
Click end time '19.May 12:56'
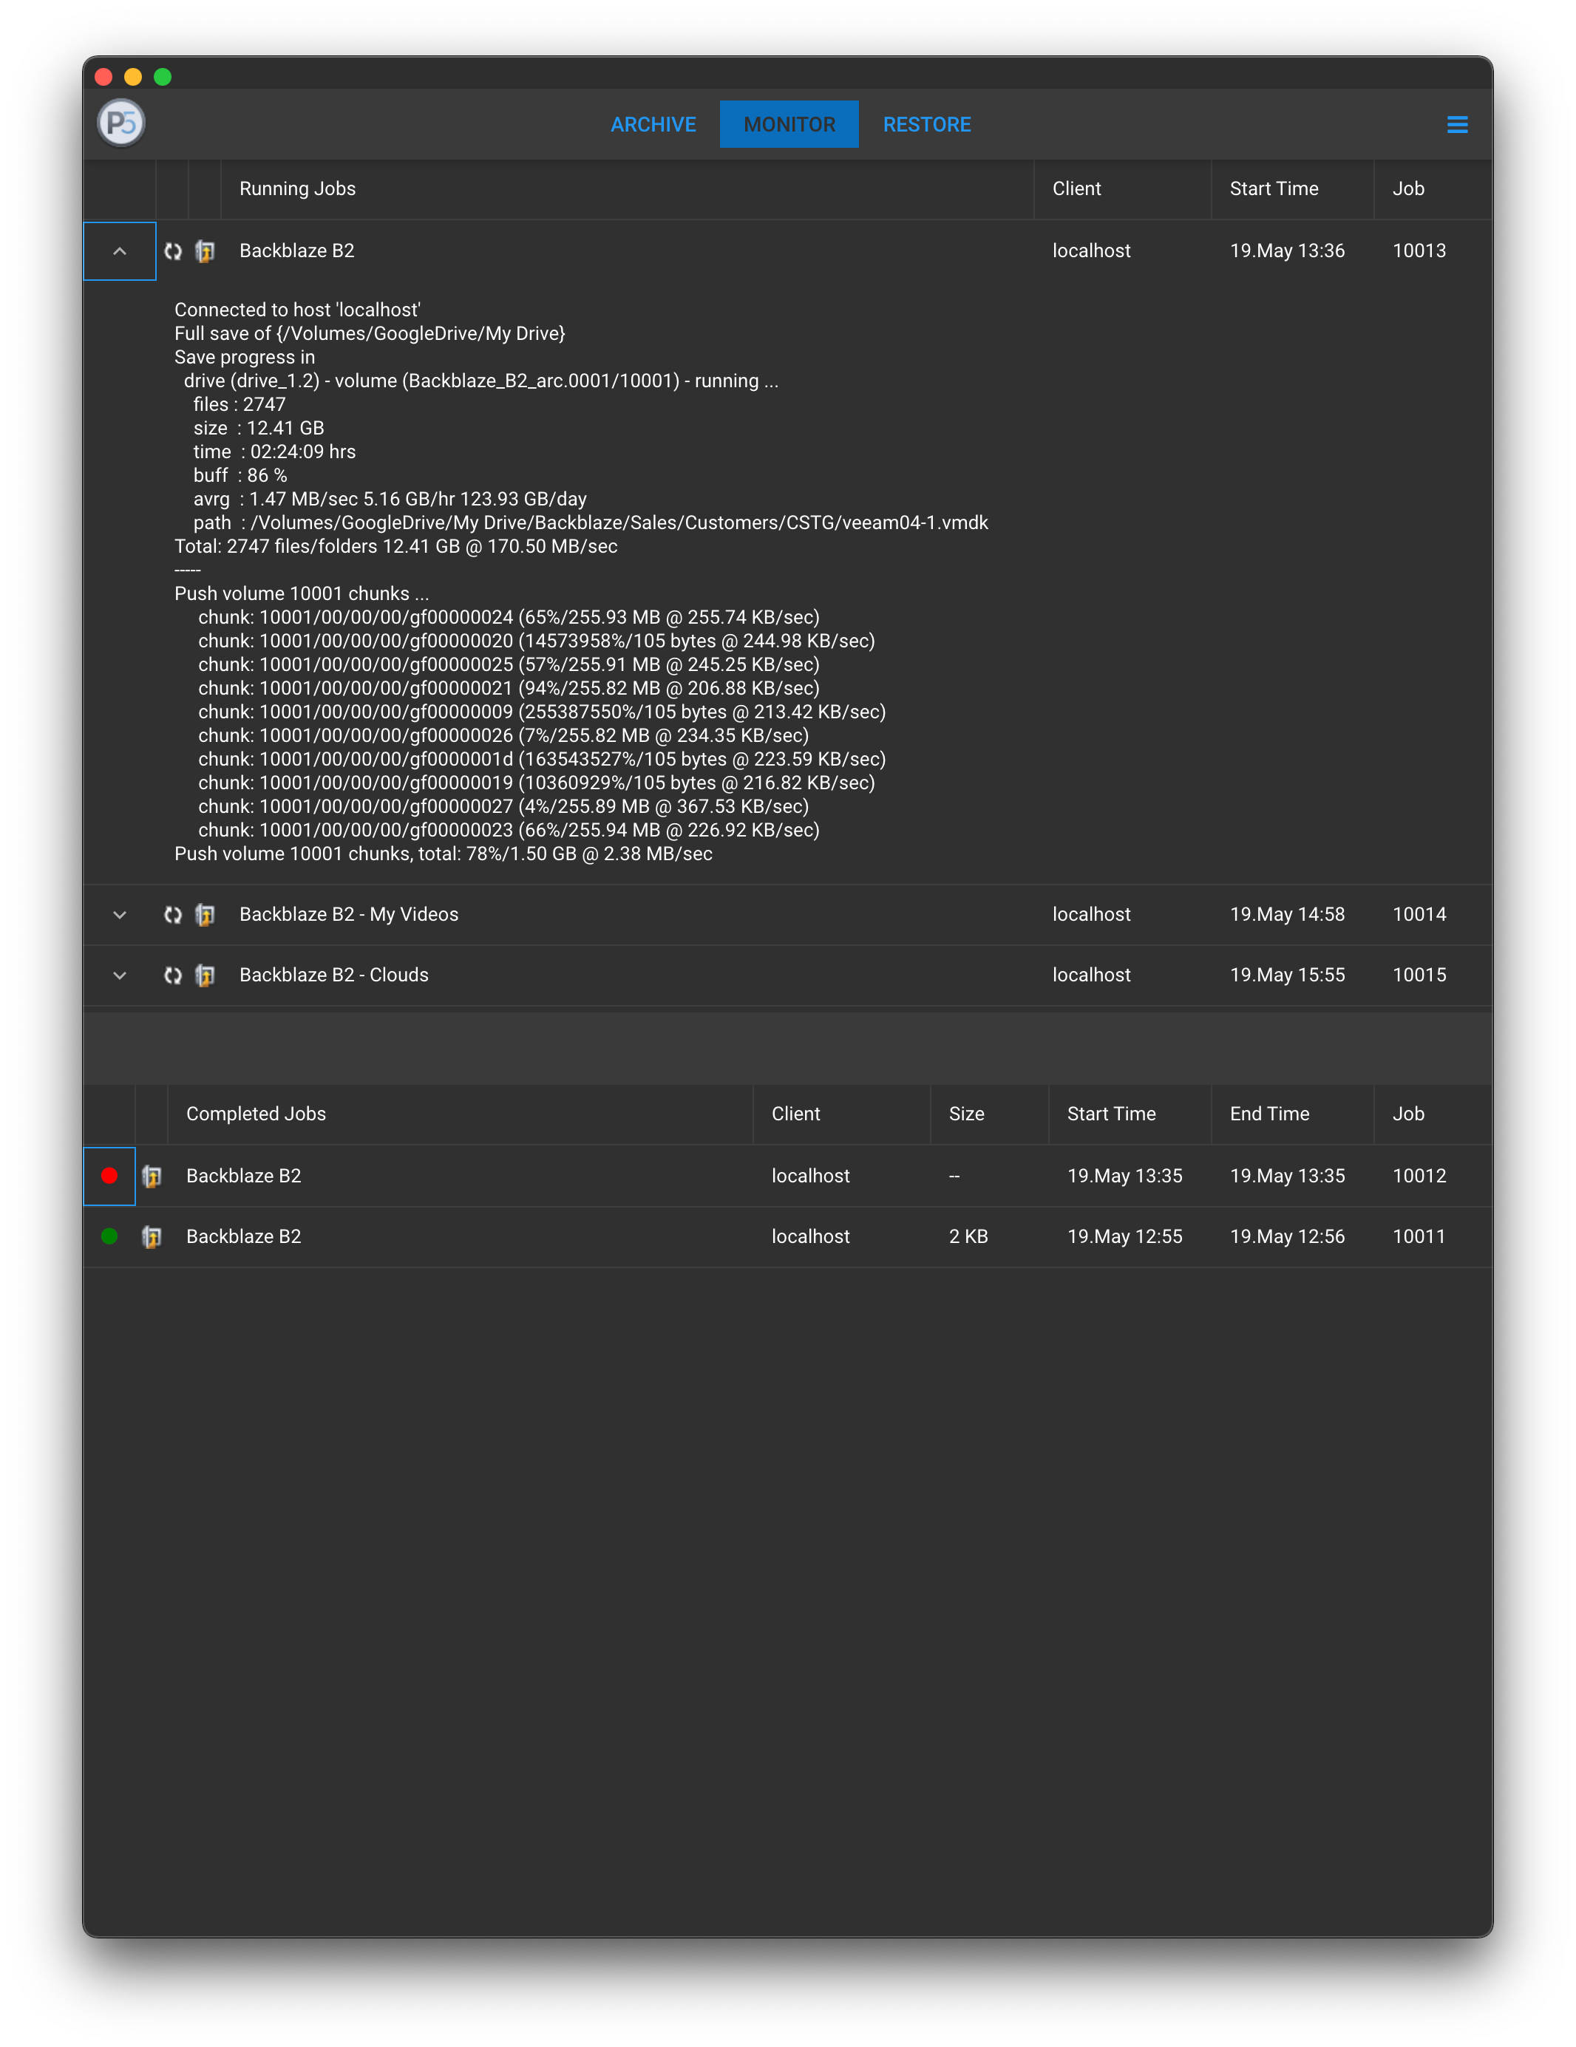click(x=1287, y=1237)
